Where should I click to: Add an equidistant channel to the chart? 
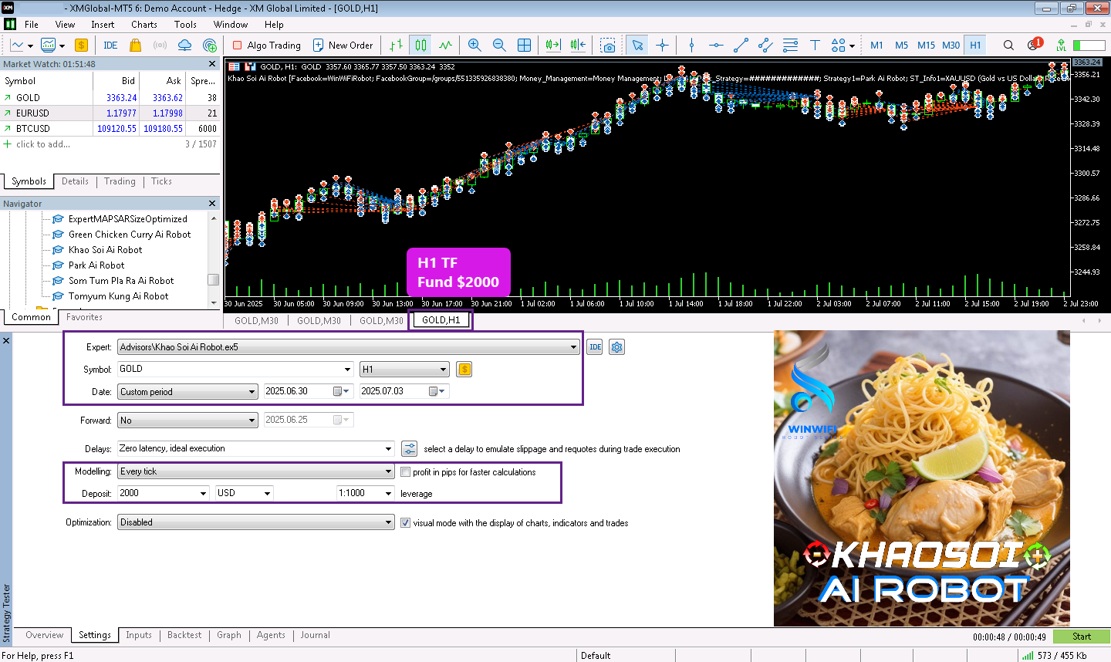coord(765,45)
